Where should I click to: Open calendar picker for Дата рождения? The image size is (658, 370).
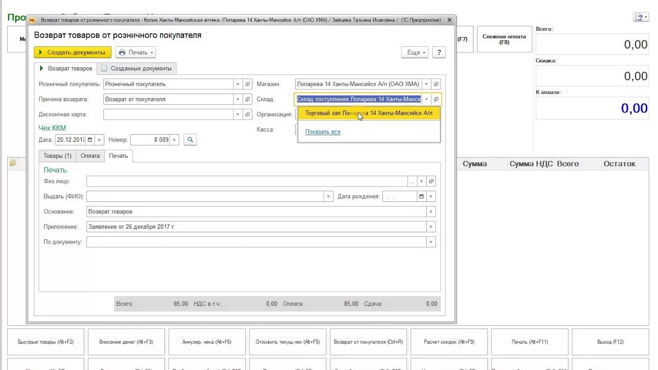(422, 196)
